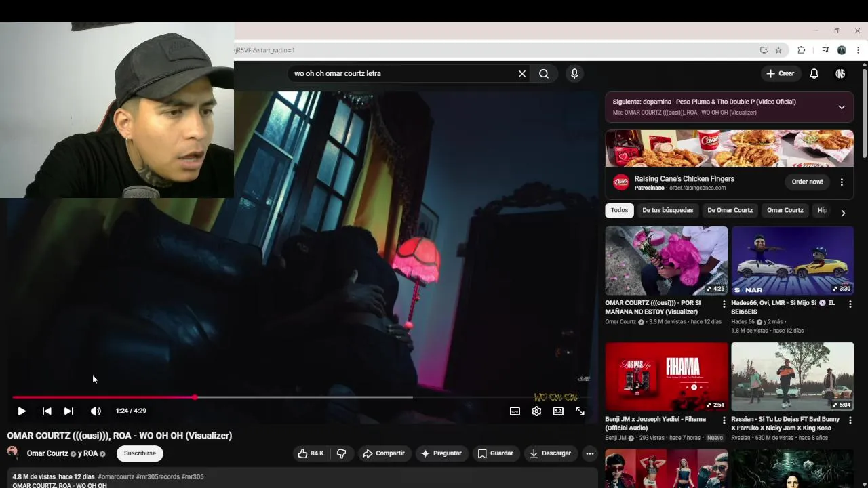Open YouTube notifications bell
868x488 pixels.
[x=814, y=73]
